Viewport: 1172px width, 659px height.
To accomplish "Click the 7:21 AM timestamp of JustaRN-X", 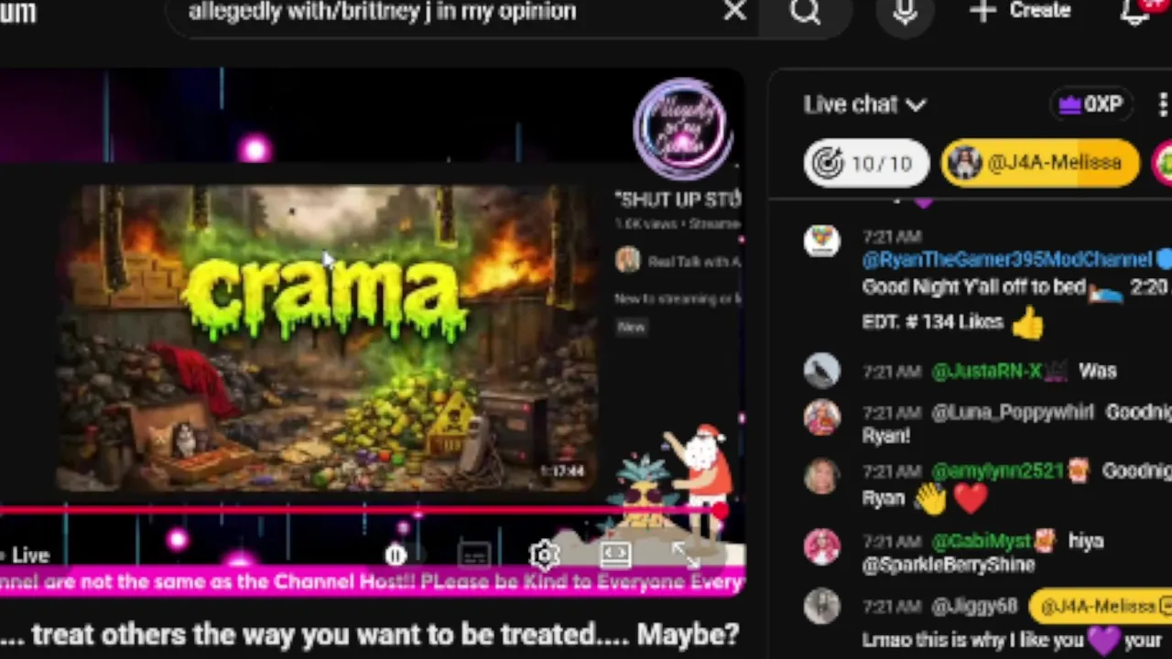I will (892, 372).
